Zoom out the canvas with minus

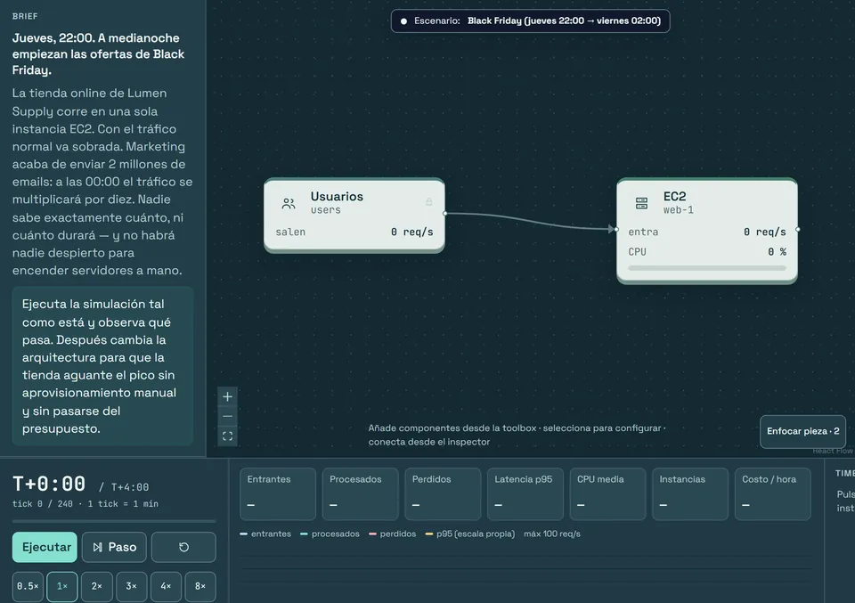[x=227, y=416]
